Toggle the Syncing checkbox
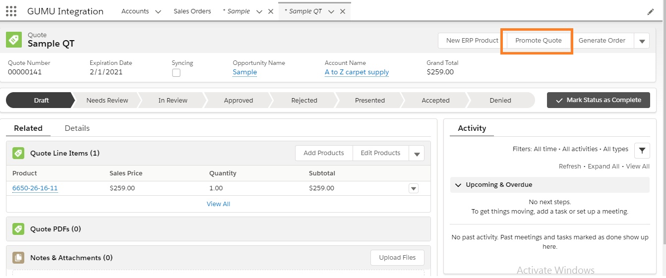This screenshot has height=278, width=666. click(176, 73)
